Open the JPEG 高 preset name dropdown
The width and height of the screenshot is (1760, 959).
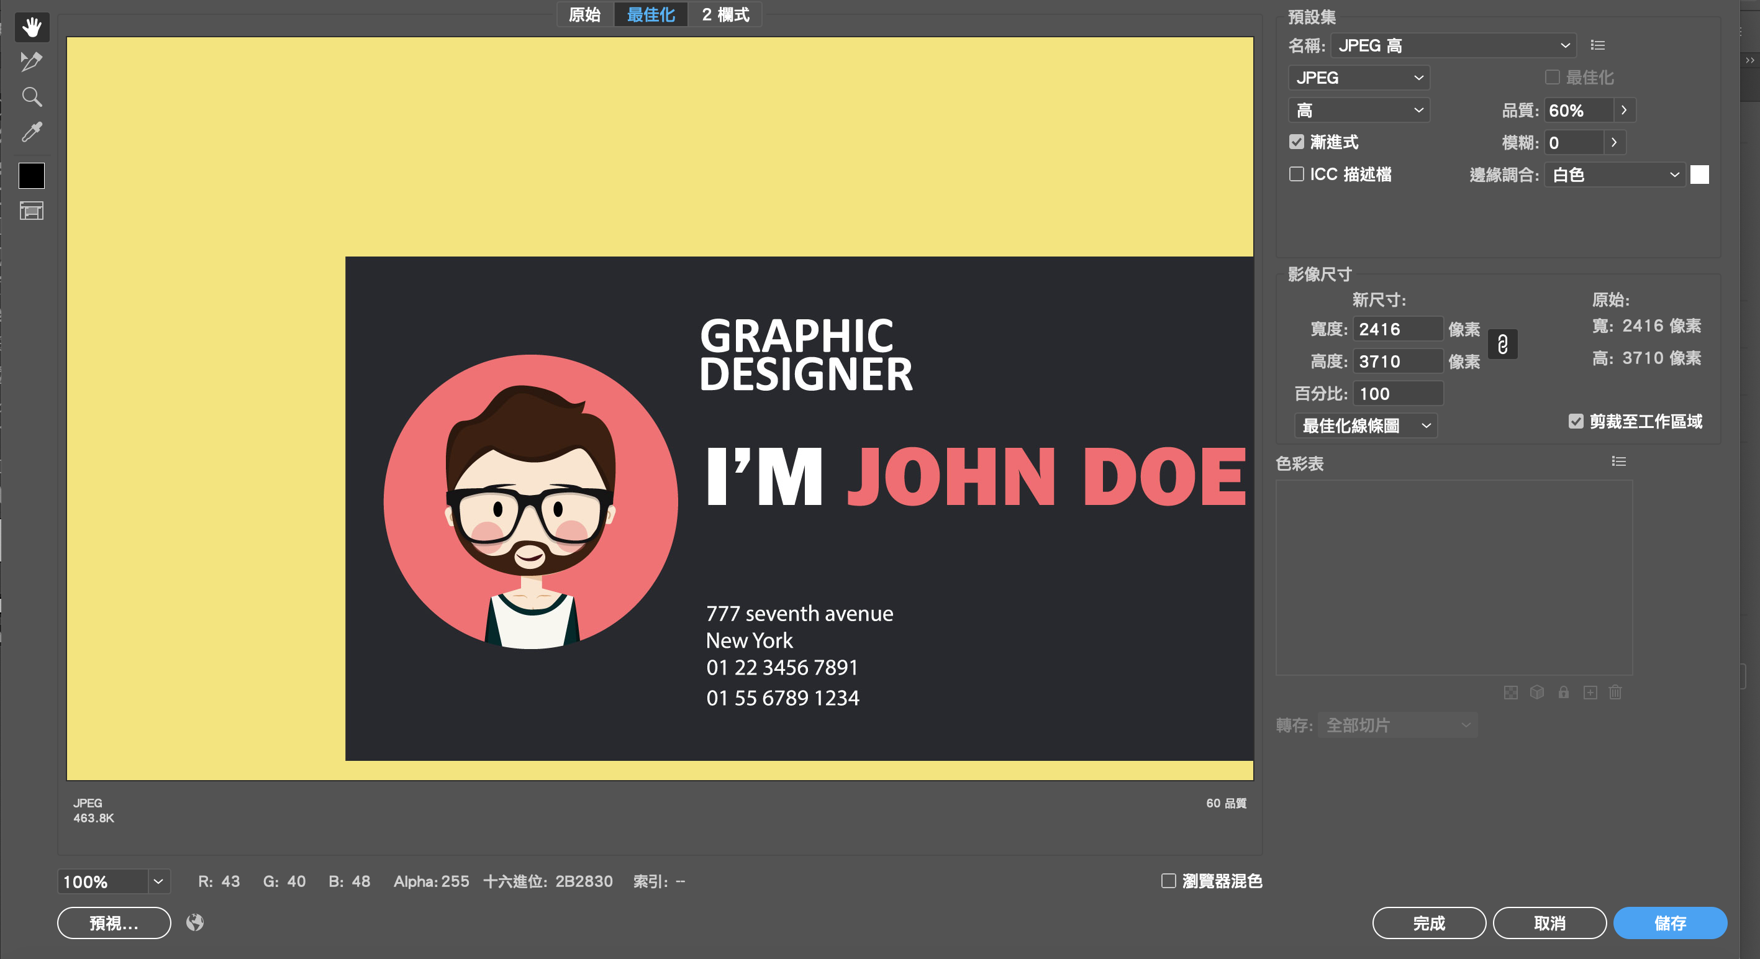(x=1453, y=45)
